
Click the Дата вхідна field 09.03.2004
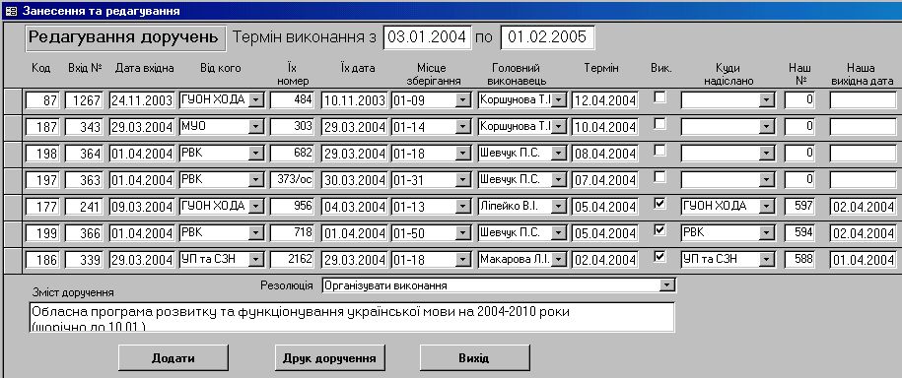pos(142,206)
